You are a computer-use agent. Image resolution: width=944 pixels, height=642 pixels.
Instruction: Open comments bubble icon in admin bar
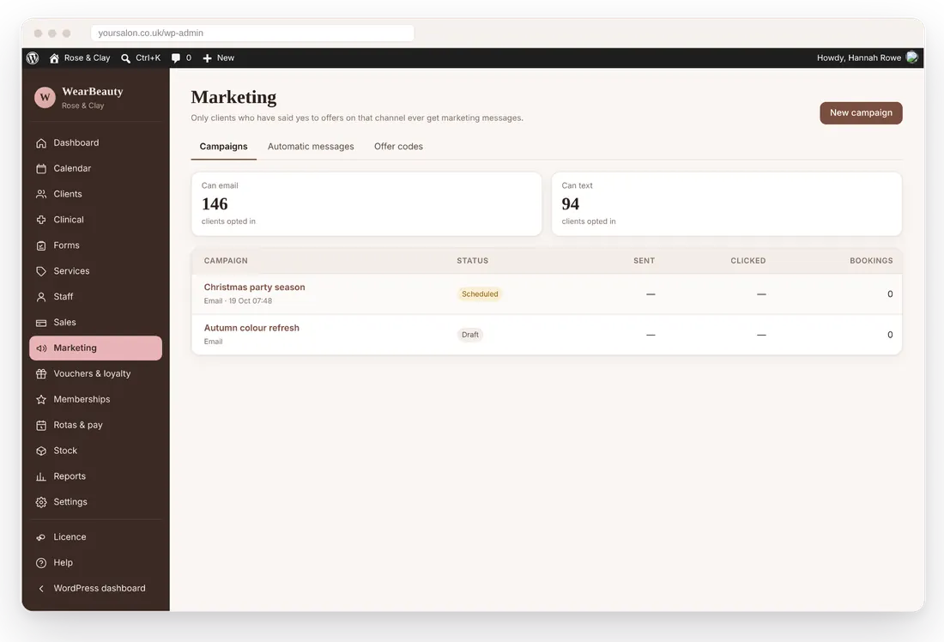pyautogui.click(x=176, y=58)
